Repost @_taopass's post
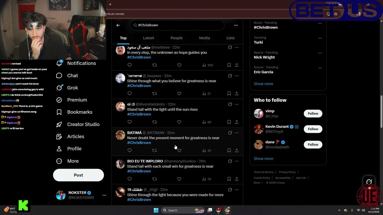This screenshot has height=215, width=383. [x=154, y=93]
